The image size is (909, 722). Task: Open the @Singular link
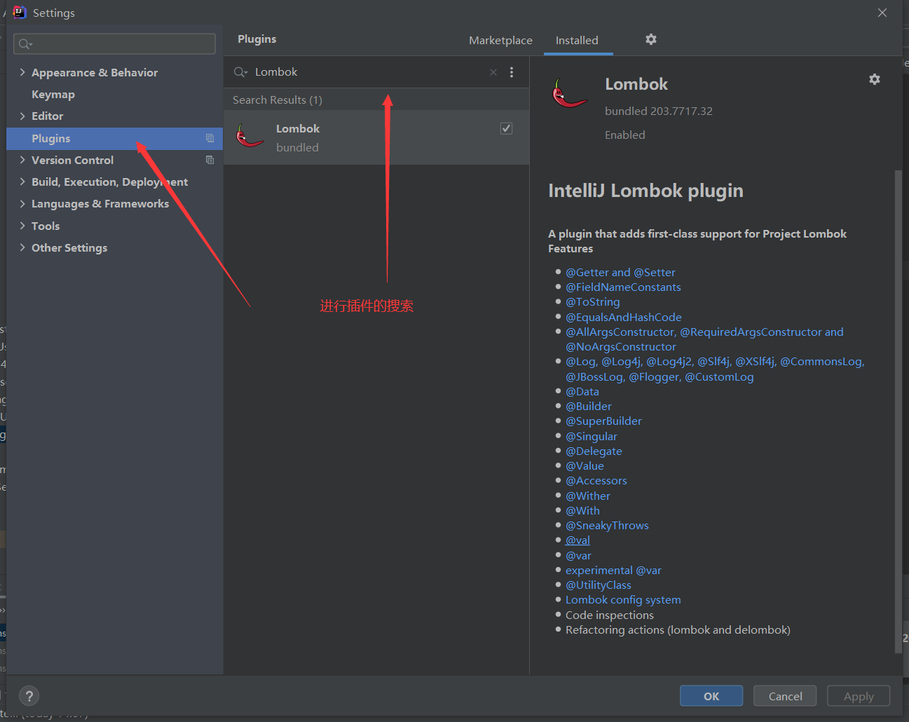[x=592, y=436]
